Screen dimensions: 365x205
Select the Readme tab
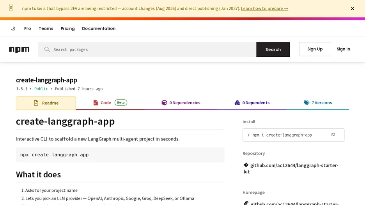click(46, 103)
